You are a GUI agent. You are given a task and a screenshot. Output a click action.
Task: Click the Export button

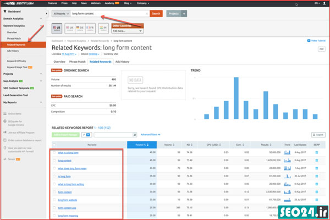pyautogui.click(x=318, y=135)
